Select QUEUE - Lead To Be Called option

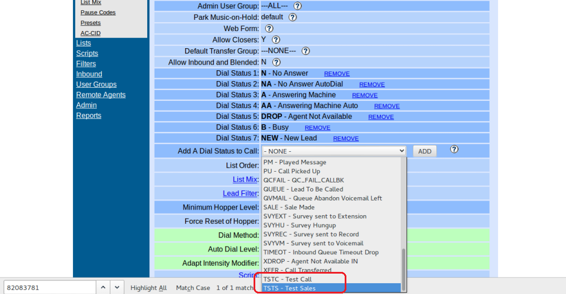(331, 189)
